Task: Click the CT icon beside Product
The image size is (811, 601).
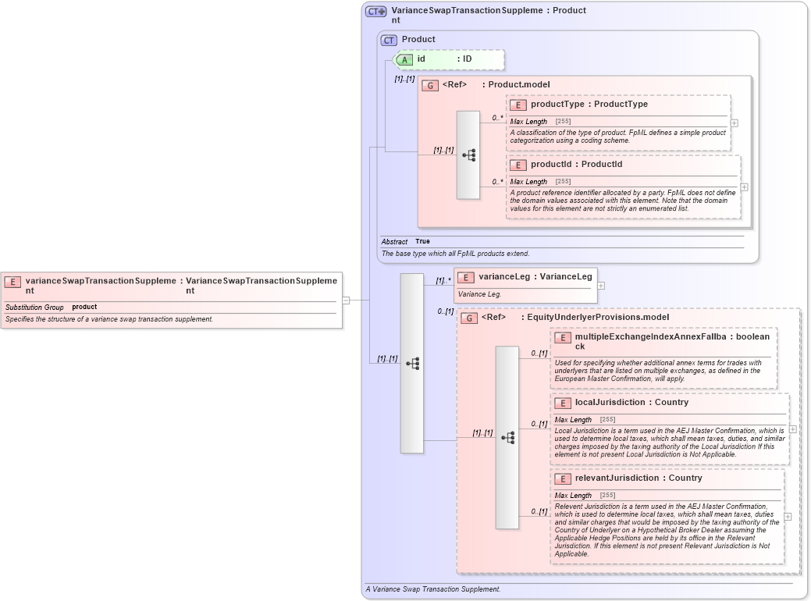Action: point(389,41)
